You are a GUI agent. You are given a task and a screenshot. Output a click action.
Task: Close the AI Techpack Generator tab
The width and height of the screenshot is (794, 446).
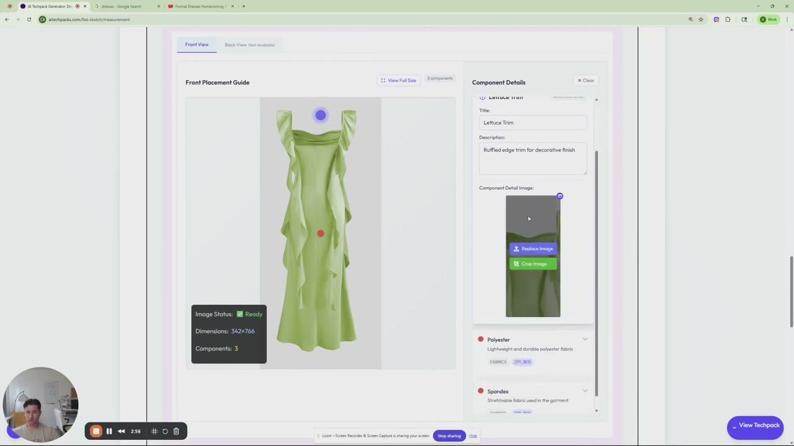click(x=85, y=6)
